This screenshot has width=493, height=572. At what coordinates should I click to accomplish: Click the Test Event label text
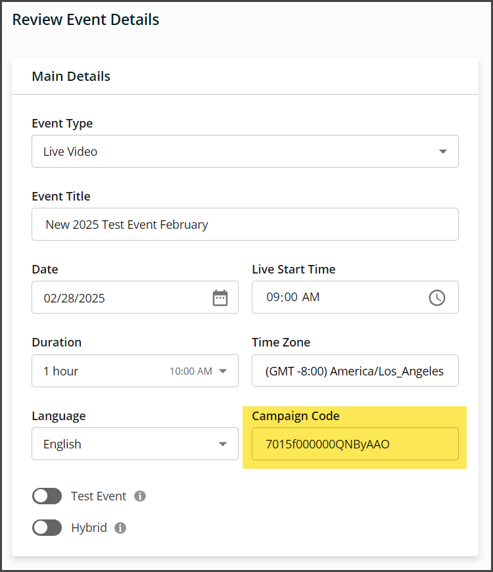click(x=99, y=496)
